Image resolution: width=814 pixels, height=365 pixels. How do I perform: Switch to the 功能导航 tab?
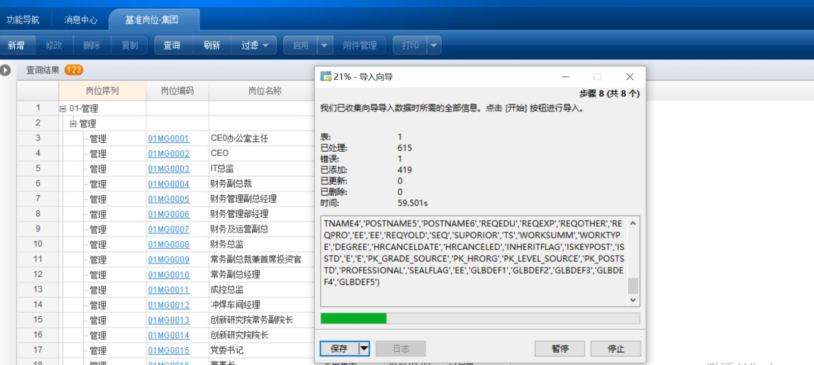(x=23, y=20)
